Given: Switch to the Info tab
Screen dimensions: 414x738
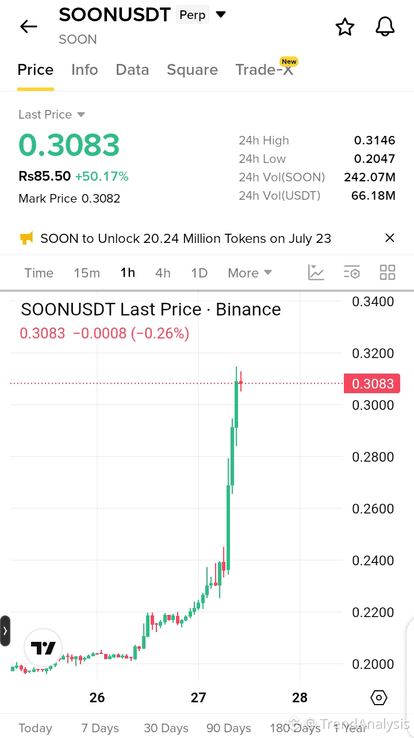Looking at the screenshot, I should 85,70.
